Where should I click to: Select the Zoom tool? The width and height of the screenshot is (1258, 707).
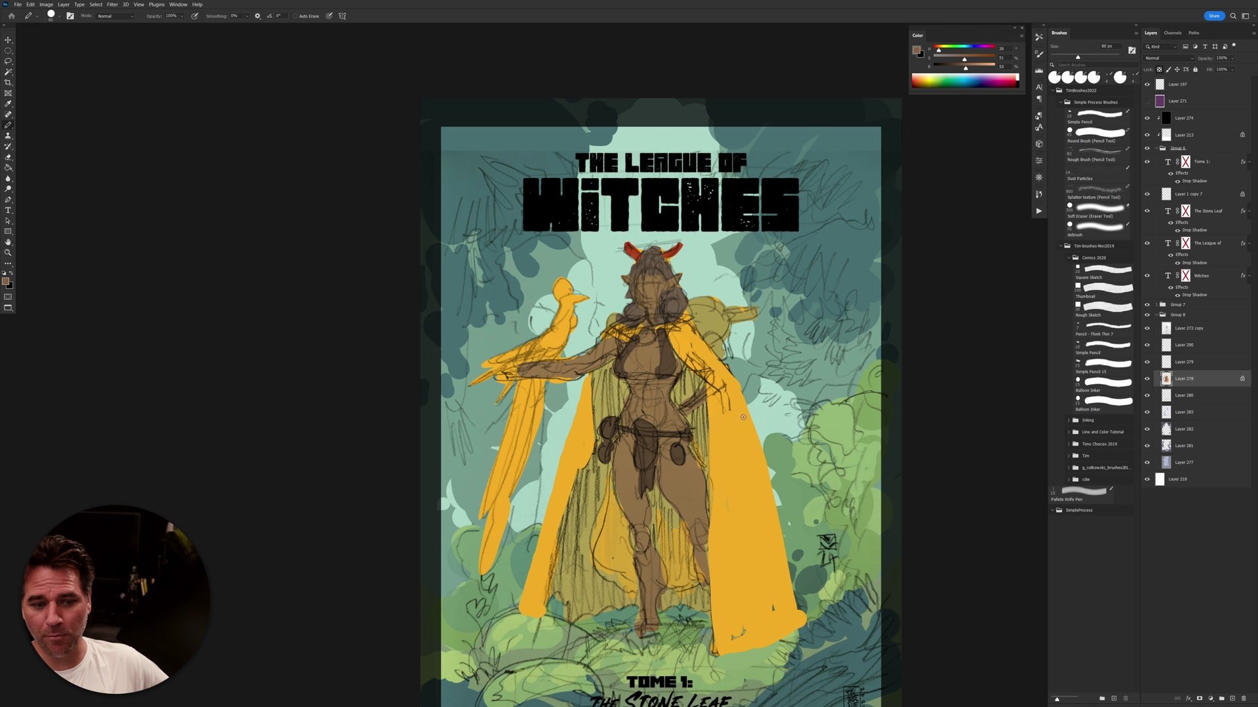(8, 253)
